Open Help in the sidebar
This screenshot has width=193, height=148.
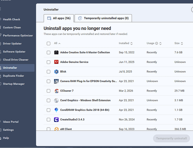[x=6, y=138]
